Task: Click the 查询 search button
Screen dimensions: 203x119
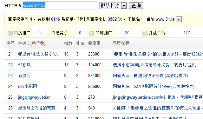Action: click(136, 6)
